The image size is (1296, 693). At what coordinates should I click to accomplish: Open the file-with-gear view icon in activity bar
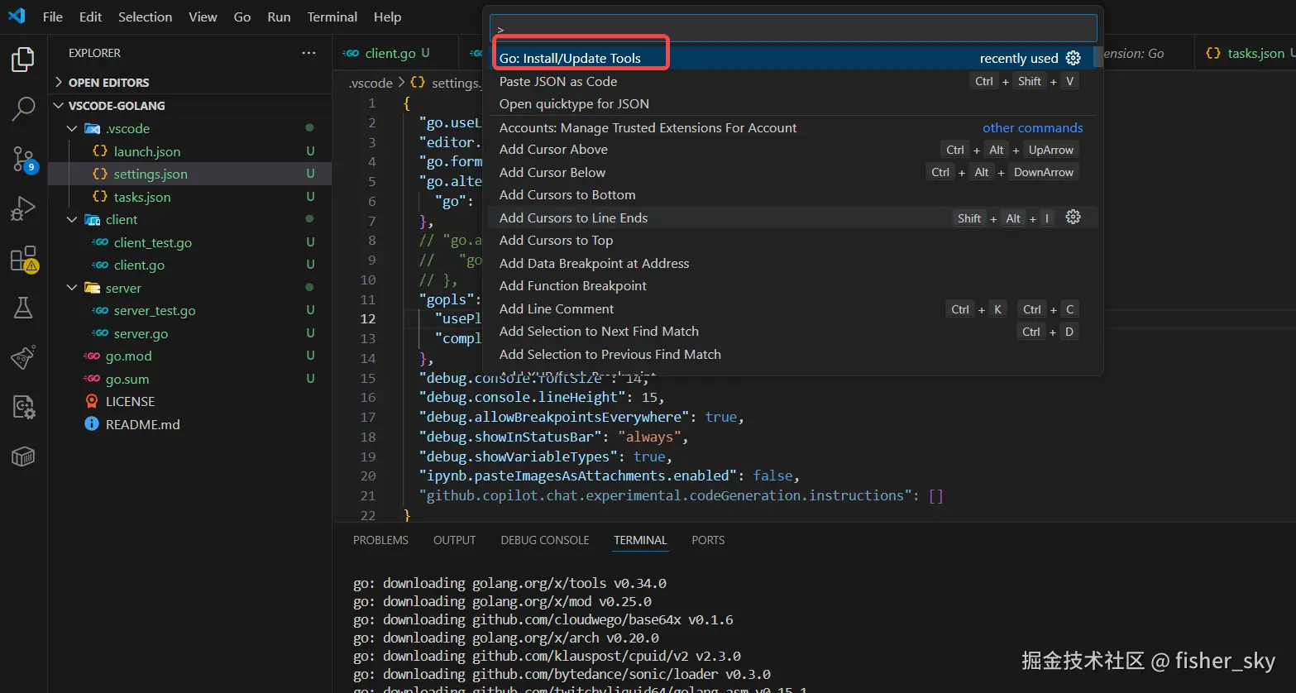[x=23, y=407]
